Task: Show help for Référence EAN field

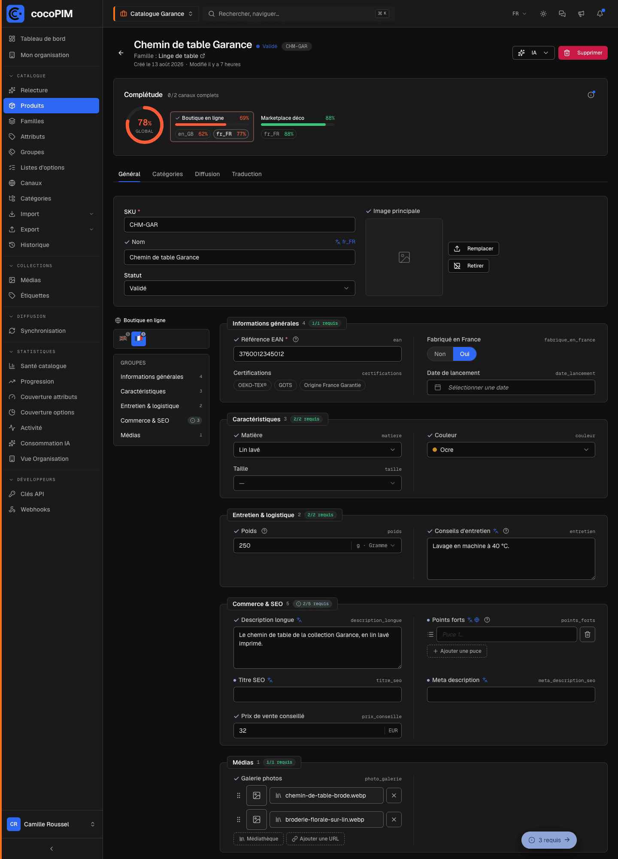Action: coord(296,339)
